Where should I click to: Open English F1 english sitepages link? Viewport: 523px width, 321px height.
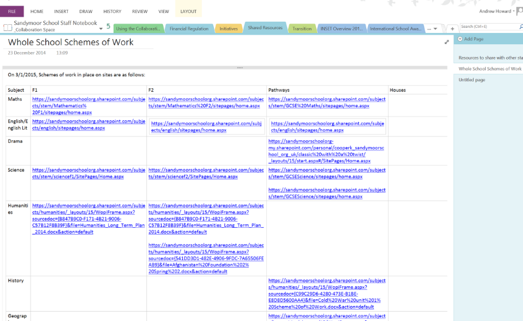88,125
